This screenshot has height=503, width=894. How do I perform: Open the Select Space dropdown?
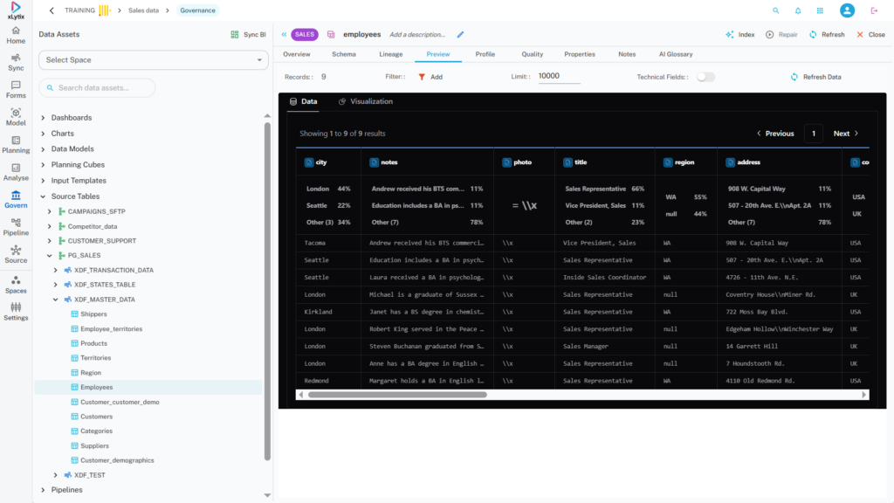153,60
